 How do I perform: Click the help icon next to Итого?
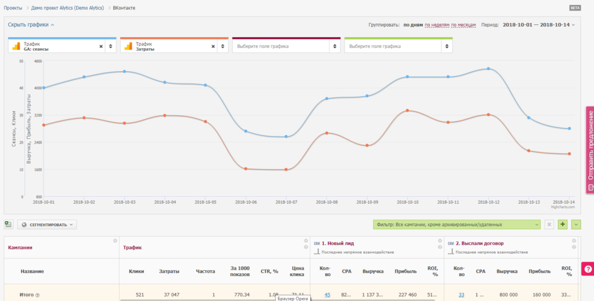(38, 295)
